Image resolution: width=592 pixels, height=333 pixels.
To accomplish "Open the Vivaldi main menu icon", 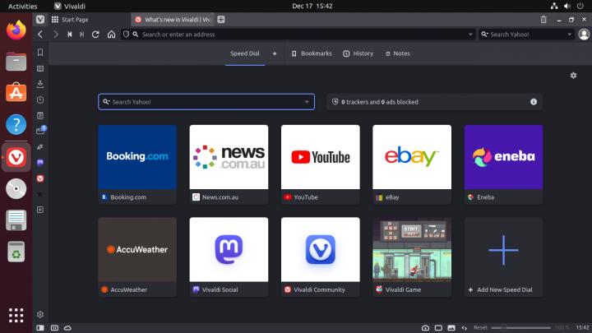I will tap(40, 19).
